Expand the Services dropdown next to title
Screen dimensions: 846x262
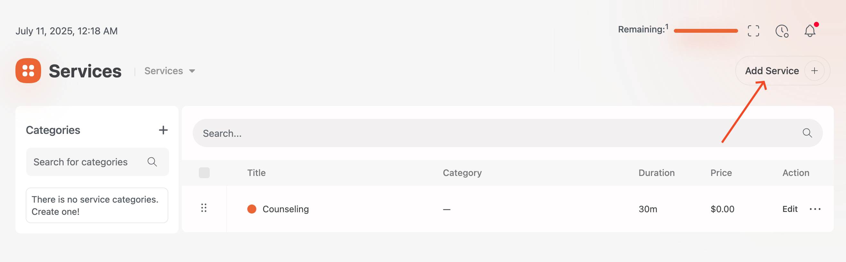point(170,71)
